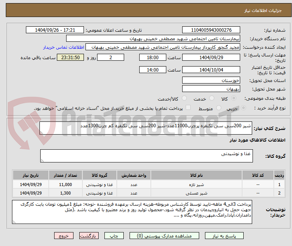The width and height of the screenshot is (292, 246).
Task: Click the بازگشت back button
Action: [x=89, y=236]
